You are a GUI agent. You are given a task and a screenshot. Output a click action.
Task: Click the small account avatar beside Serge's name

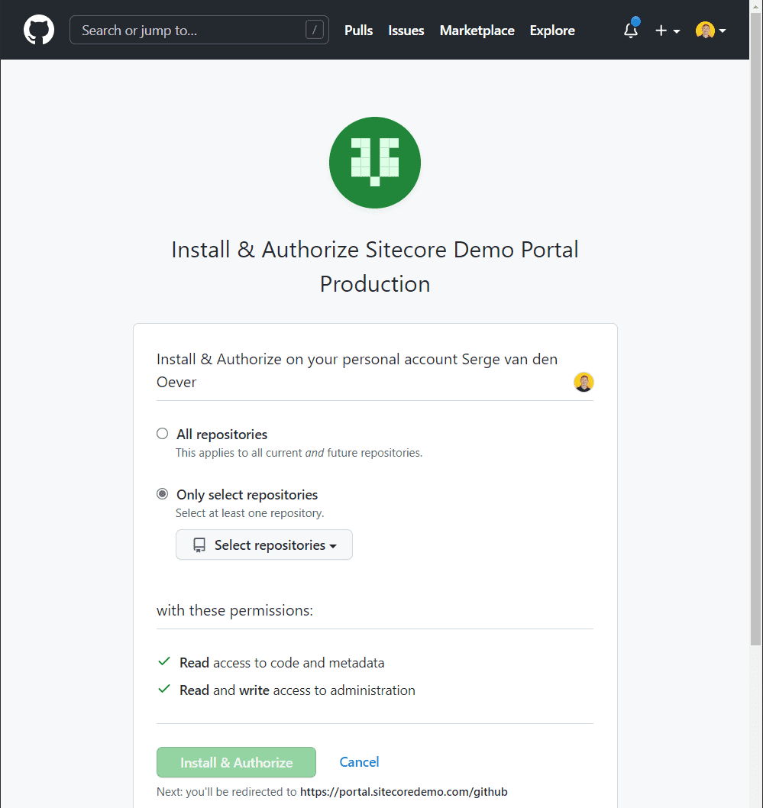(584, 382)
